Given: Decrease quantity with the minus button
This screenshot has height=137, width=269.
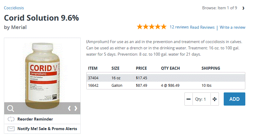Looking at the screenshot, I should [189, 99].
